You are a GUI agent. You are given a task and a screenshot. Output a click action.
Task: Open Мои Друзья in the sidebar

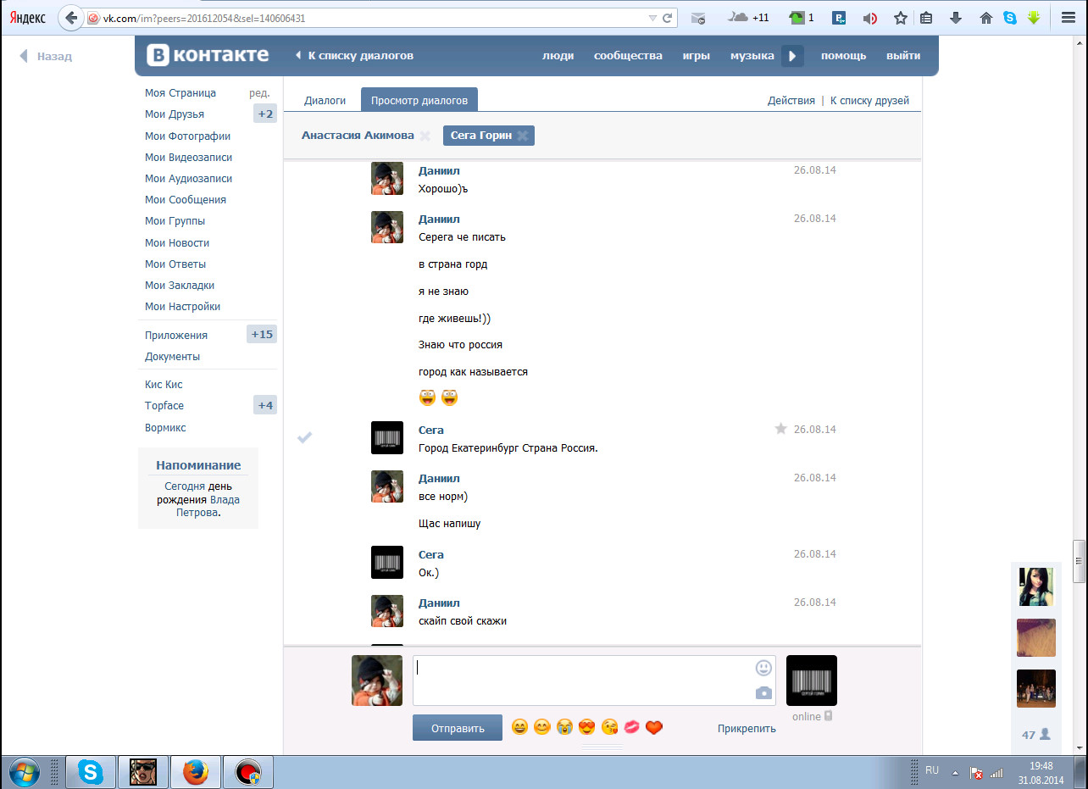pos(175,114)
